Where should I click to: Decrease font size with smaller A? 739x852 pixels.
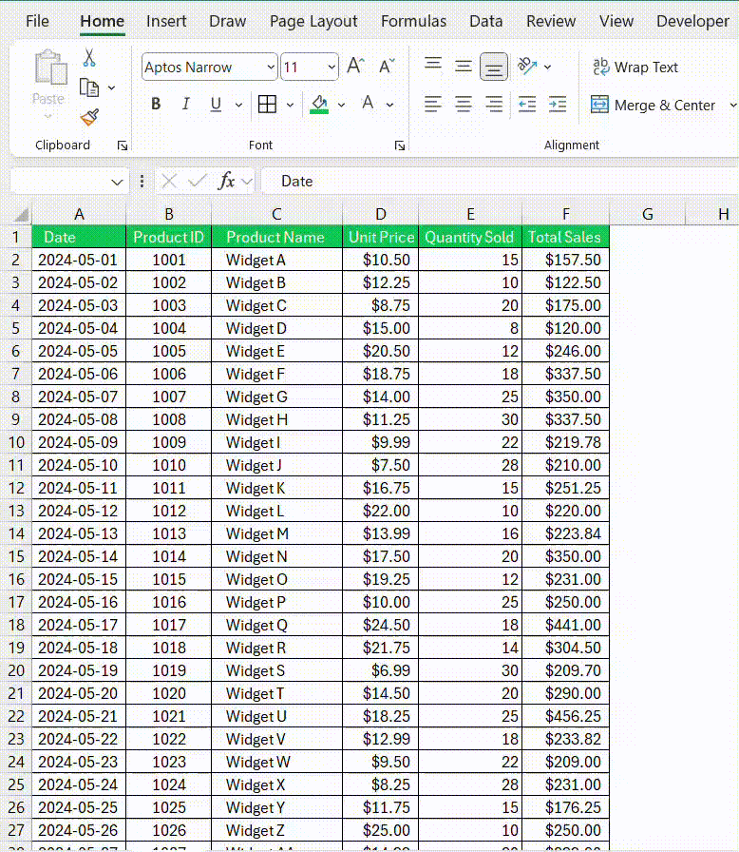(x=387, y=67)
